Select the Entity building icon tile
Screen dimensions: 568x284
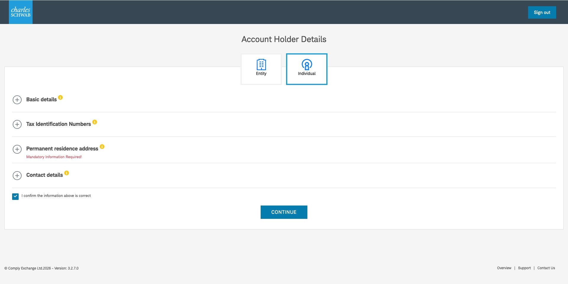[x=261, y=69]
